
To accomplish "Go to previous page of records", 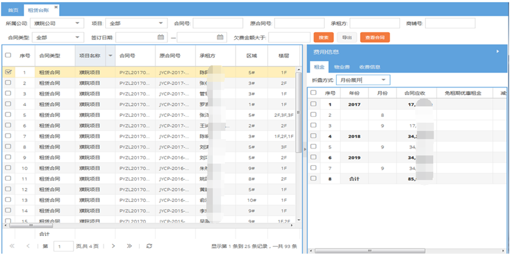I will (28, 246).
